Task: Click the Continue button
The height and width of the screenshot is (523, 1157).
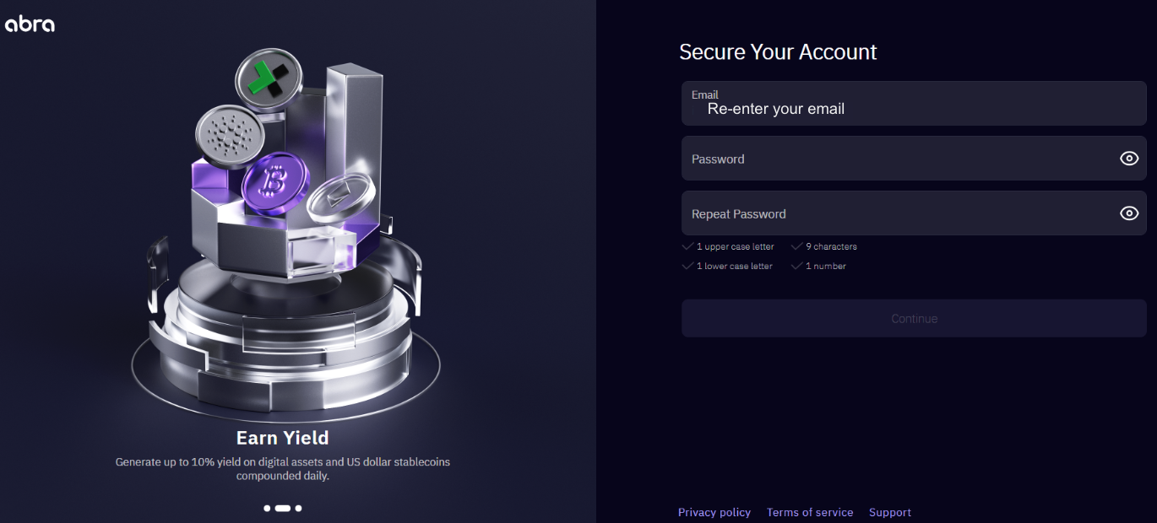Action: click(914, 319)
